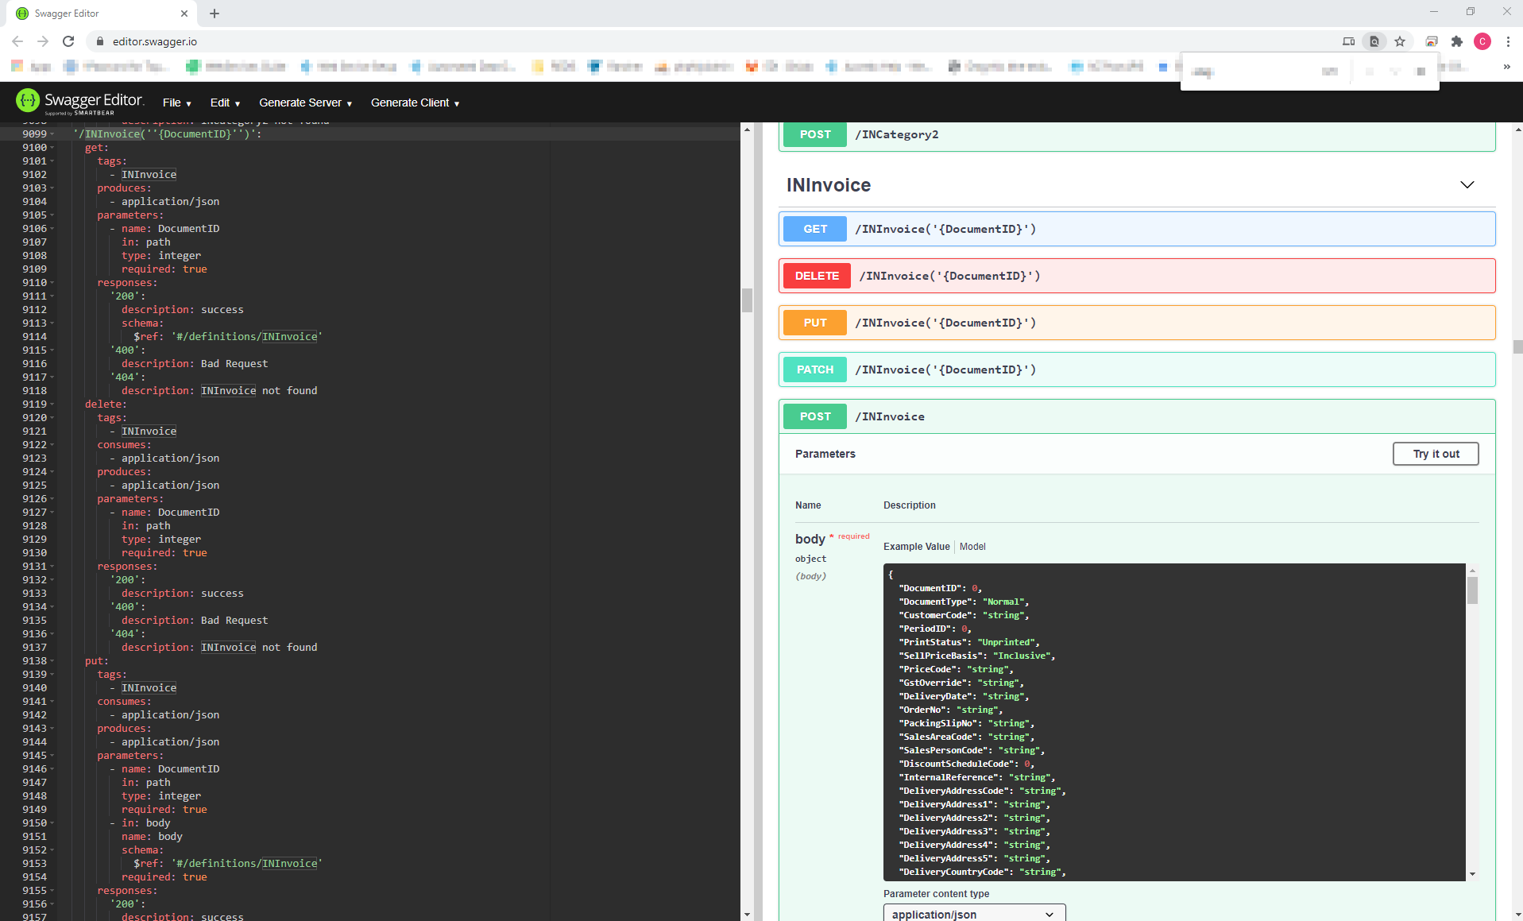Viewport: 1523px width, 921px height.
Task: Click the scroll-down arrow of the code editor
Action: pos(747,915)
